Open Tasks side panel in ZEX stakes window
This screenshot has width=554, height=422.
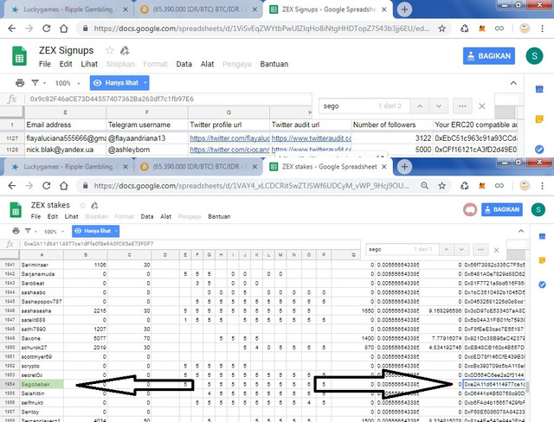point(542,285)
